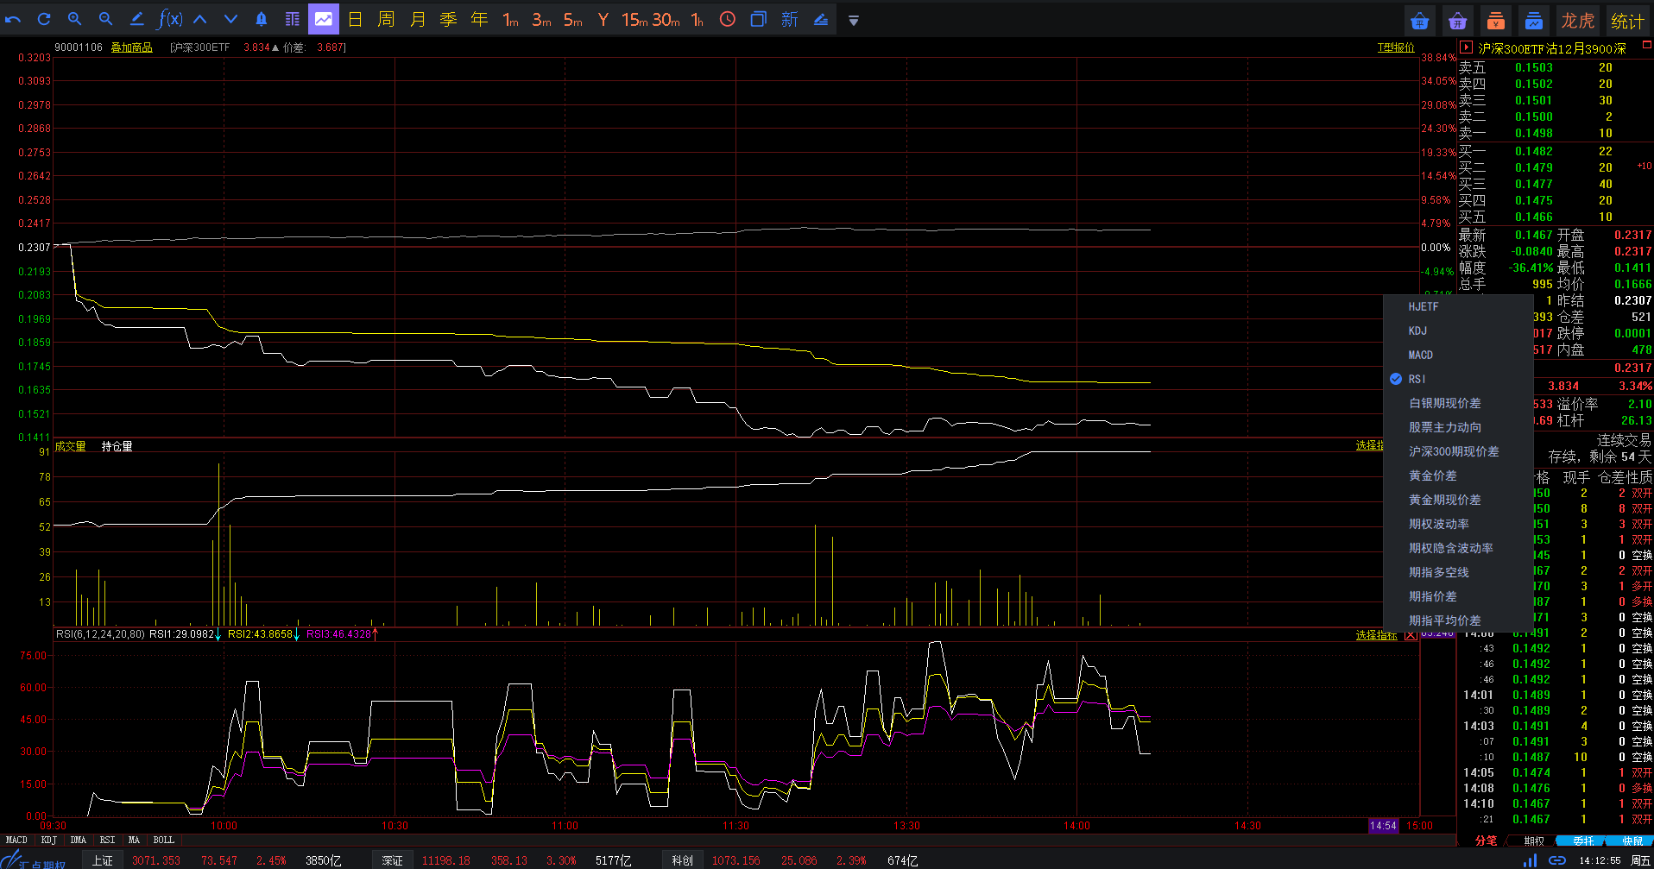Click the 14:54 time marker on the axis

pyautogui.click(x=1383, y=826)
